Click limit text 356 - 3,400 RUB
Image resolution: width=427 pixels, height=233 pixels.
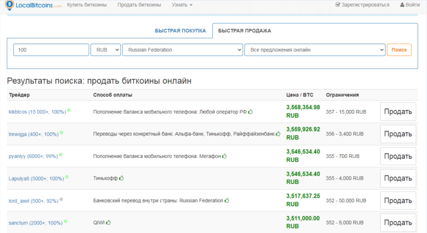pyautogui.click(x=345, y=134)
